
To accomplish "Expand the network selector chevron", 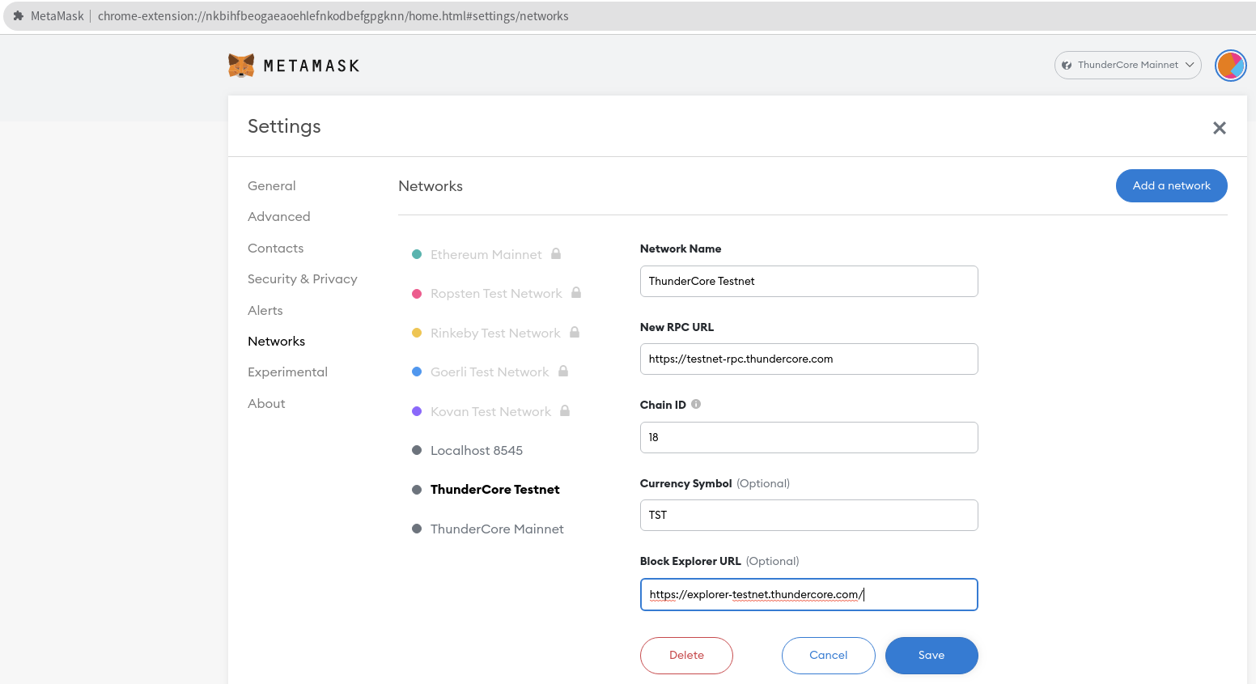I will click(x=1188, y=65).
